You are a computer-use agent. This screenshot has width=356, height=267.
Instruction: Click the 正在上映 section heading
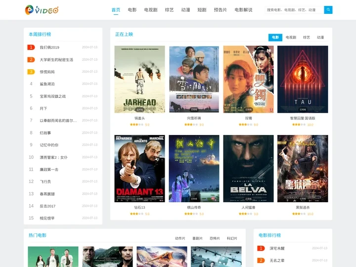pyautogui.click(x=124, y=34)
